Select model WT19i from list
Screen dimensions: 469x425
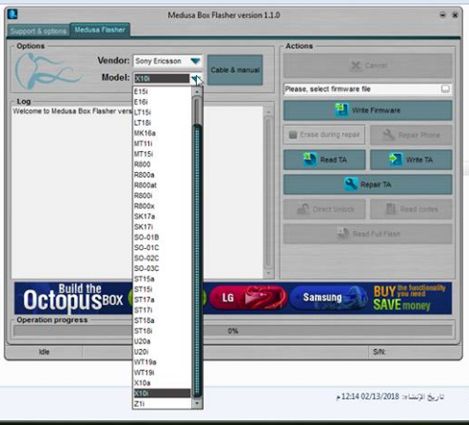coord(162,373)
